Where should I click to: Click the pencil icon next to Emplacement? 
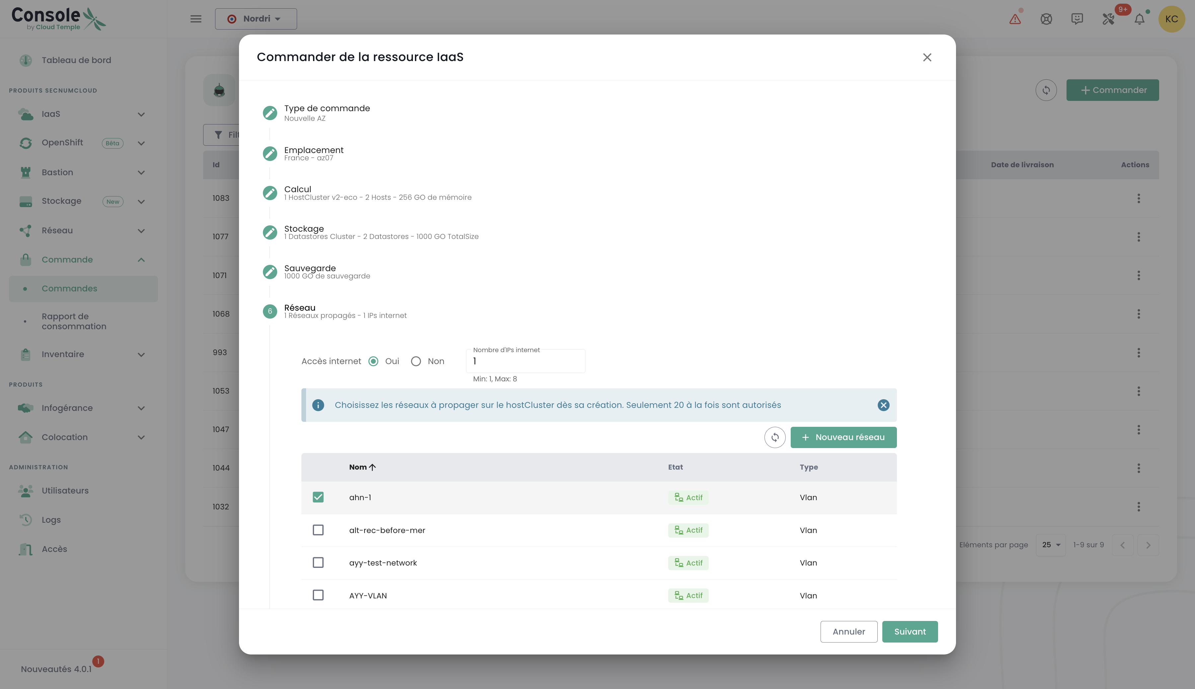point(270,153)
